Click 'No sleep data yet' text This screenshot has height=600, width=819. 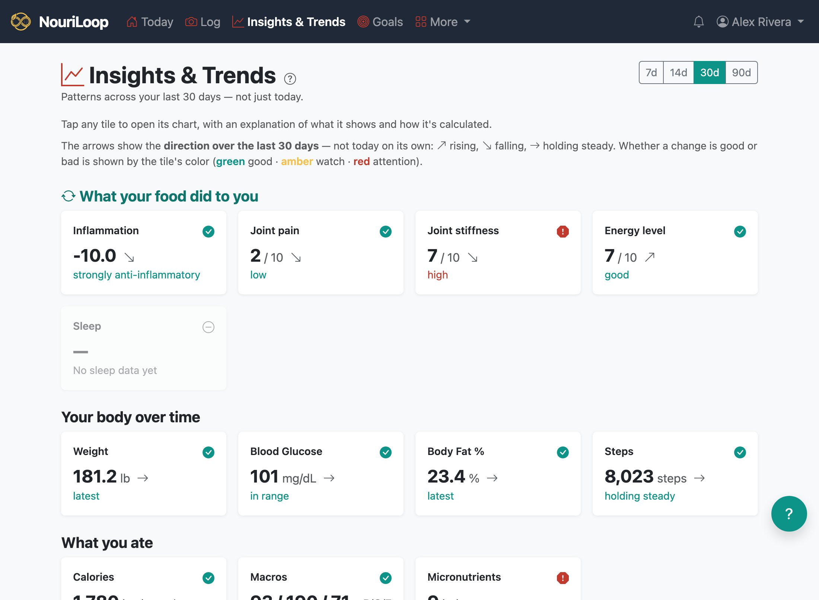point(115,370)
